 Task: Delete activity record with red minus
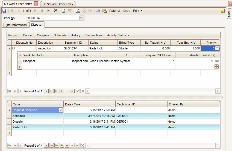[67, 145]
